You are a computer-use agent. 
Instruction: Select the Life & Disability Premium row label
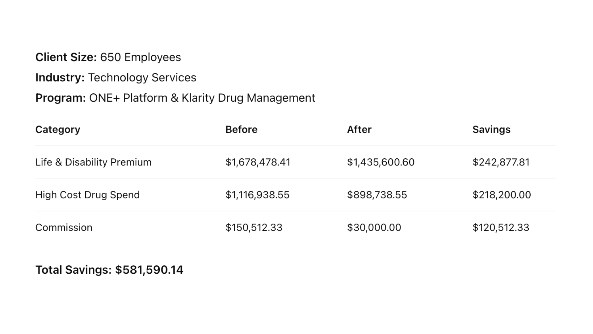[x=93, y=162]
